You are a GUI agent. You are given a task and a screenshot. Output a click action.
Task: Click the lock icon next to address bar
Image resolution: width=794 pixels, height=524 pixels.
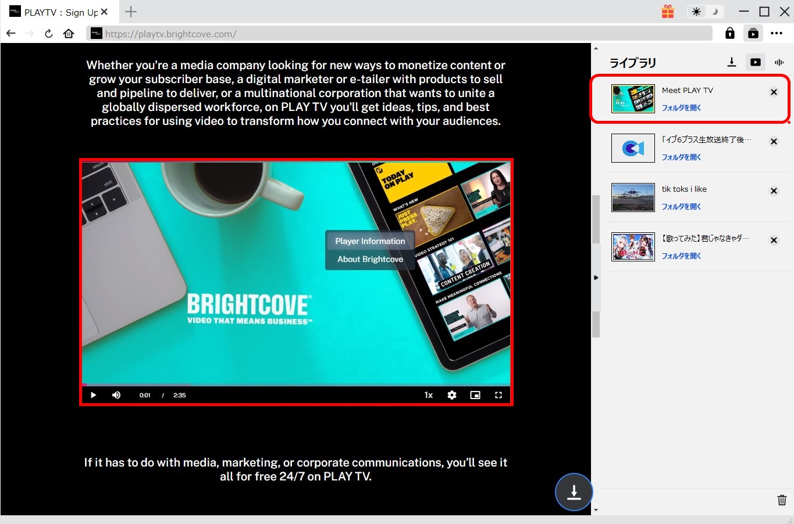(730, 34)
